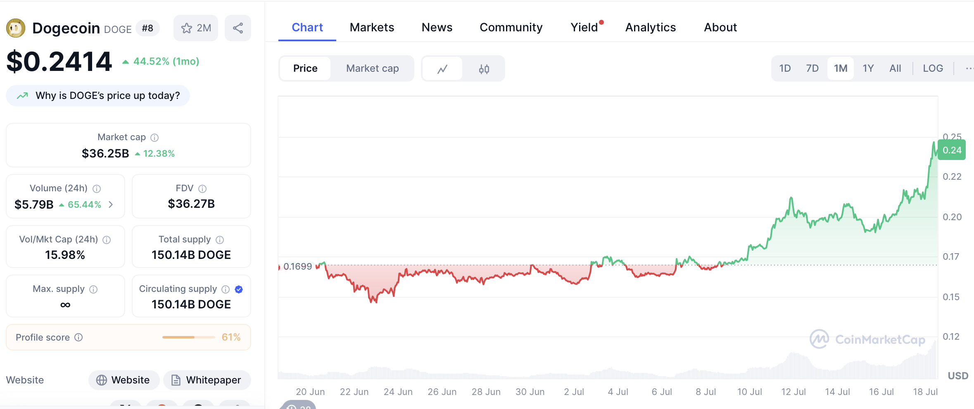Switch chart to Market cap view
Image resolution: width=974 pixels, height=409 pixels.
[x=372, y=68]
